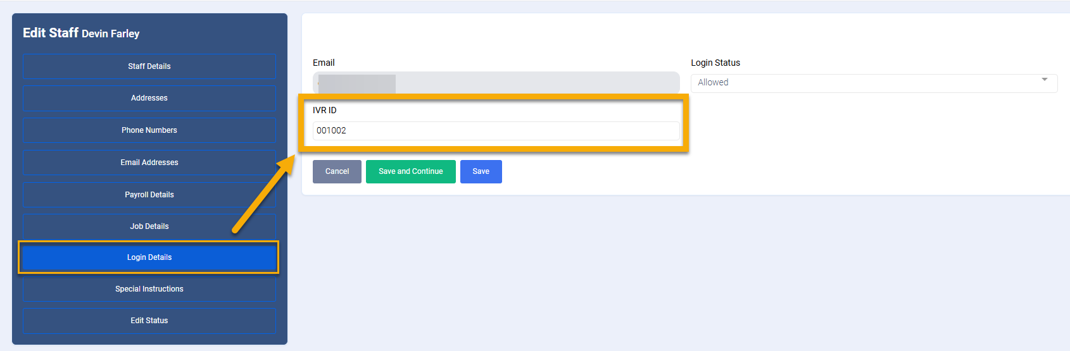Click the Email field label
Image resolution: width=1070 pixels, height=351 pixels.
[x=324, y=63]
